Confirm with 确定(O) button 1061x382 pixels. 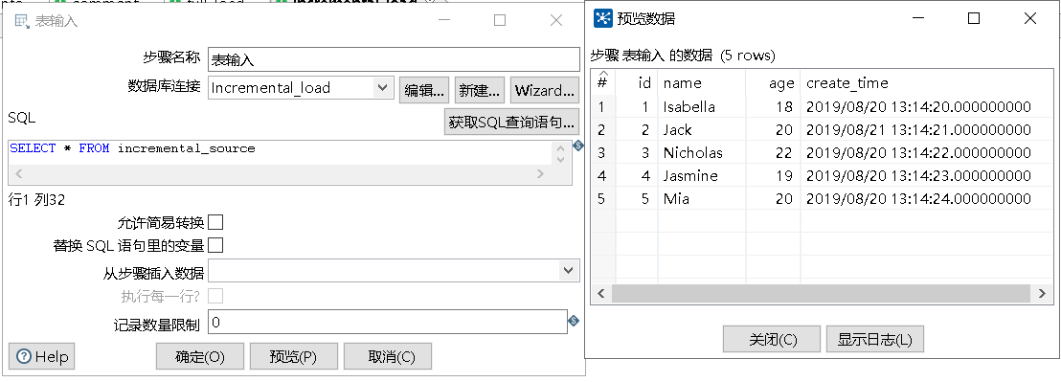pyautogui.click(x=199, y=356)
